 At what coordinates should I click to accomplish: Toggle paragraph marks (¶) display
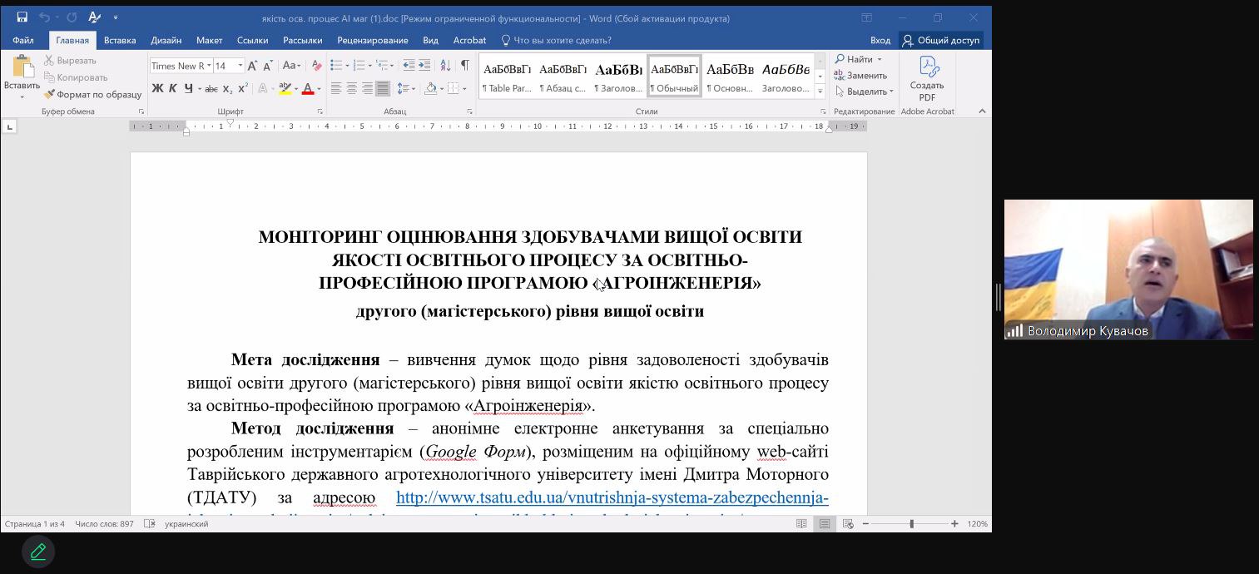point(464,66)
